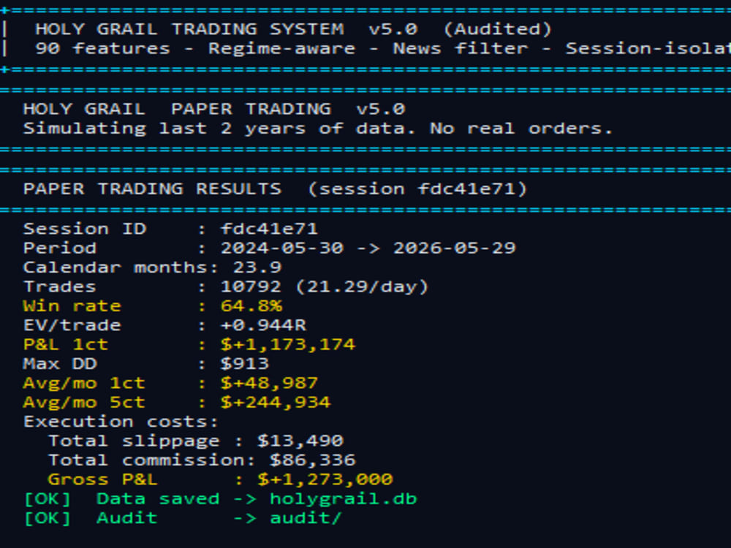This screenshot has width=731, height=548.
Task: Click the [OK] tag on Data saved line
Action: pos(47,498)
